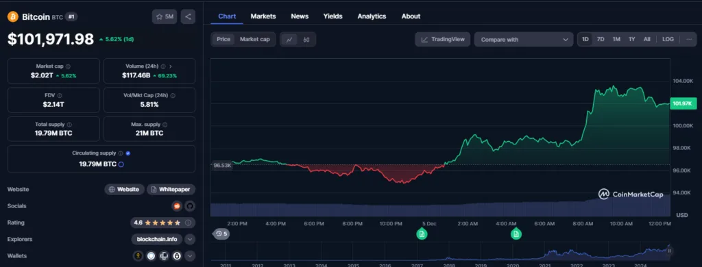Select the 1Y time range
The image size is (702, 267).
[631, 39]
